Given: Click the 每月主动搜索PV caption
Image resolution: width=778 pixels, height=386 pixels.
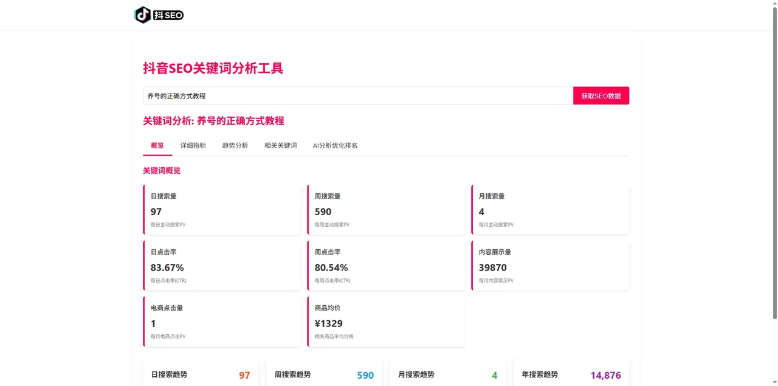Looking at the screenshot, I should [497, 225].
